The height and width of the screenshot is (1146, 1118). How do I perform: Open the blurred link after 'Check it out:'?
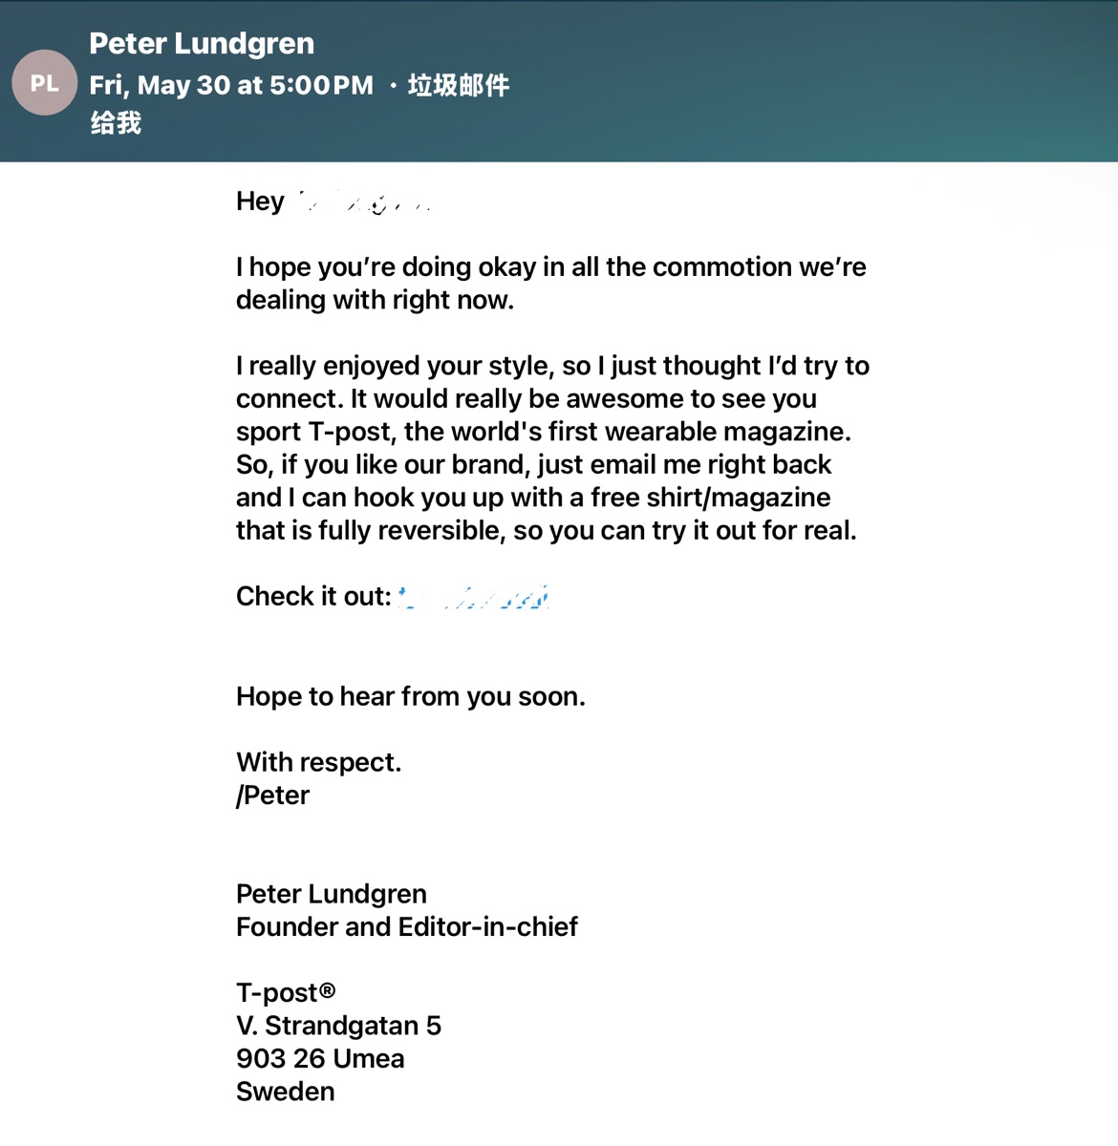pos(474,597)
